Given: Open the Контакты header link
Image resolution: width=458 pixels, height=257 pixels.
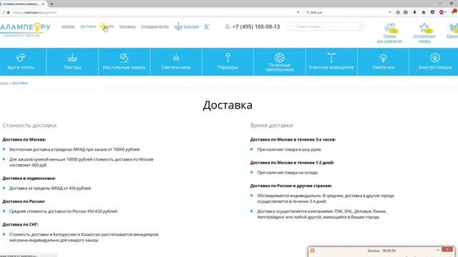Looking at the screenshot, I should 127,26.
